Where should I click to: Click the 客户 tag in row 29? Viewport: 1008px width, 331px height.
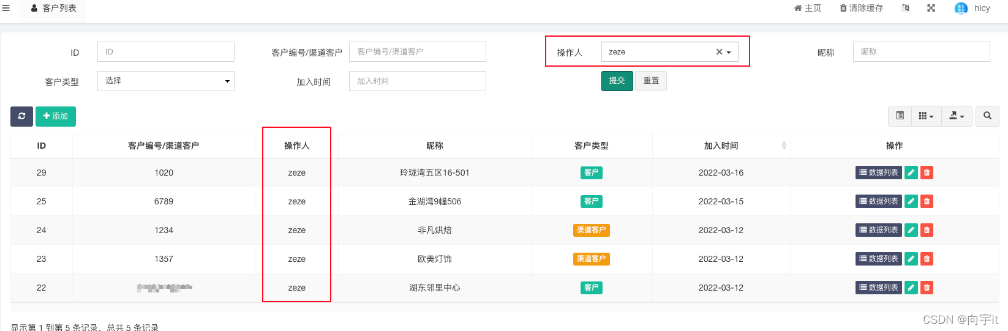591,173
